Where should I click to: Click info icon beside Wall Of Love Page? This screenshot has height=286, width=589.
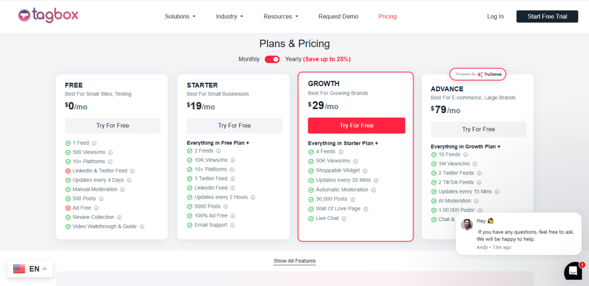coord(366,209)
